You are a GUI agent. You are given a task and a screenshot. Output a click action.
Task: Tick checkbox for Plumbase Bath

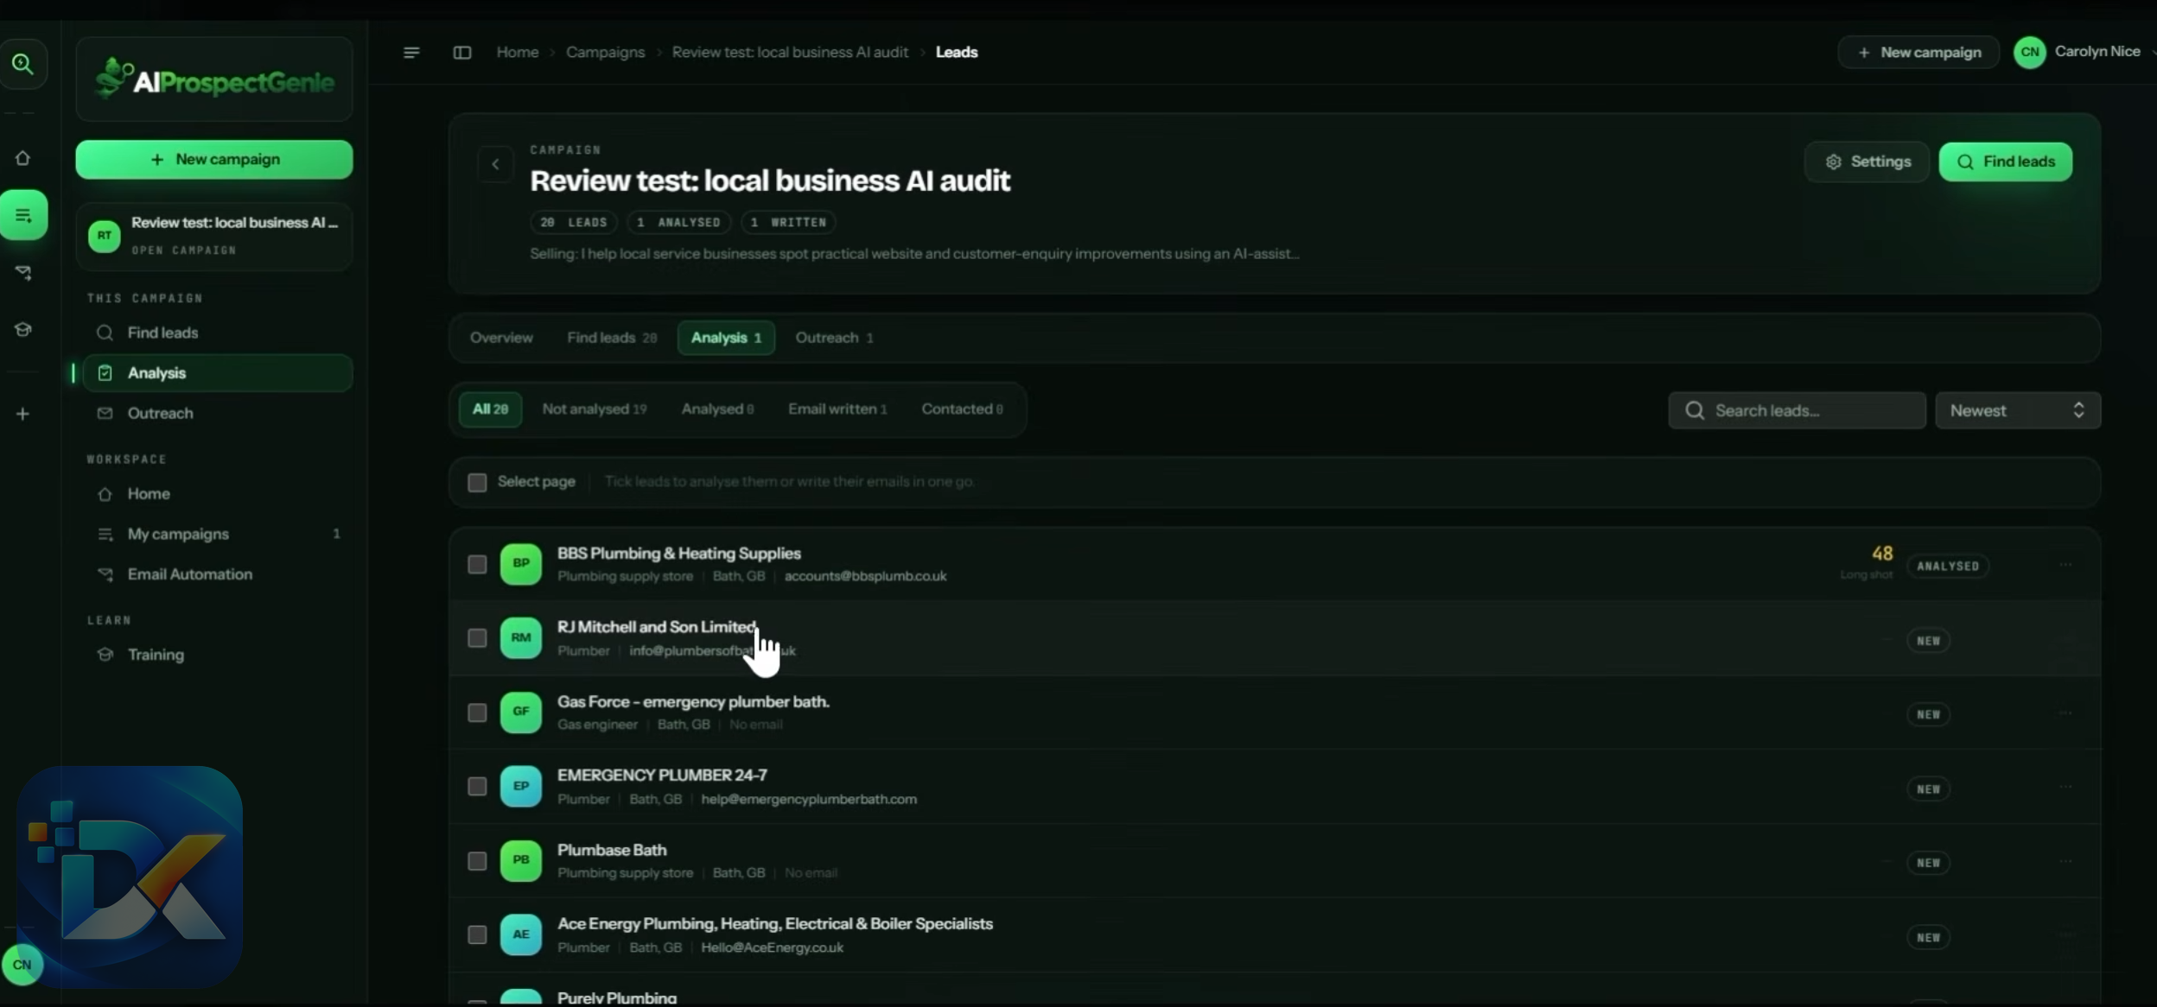coord(477,861)
